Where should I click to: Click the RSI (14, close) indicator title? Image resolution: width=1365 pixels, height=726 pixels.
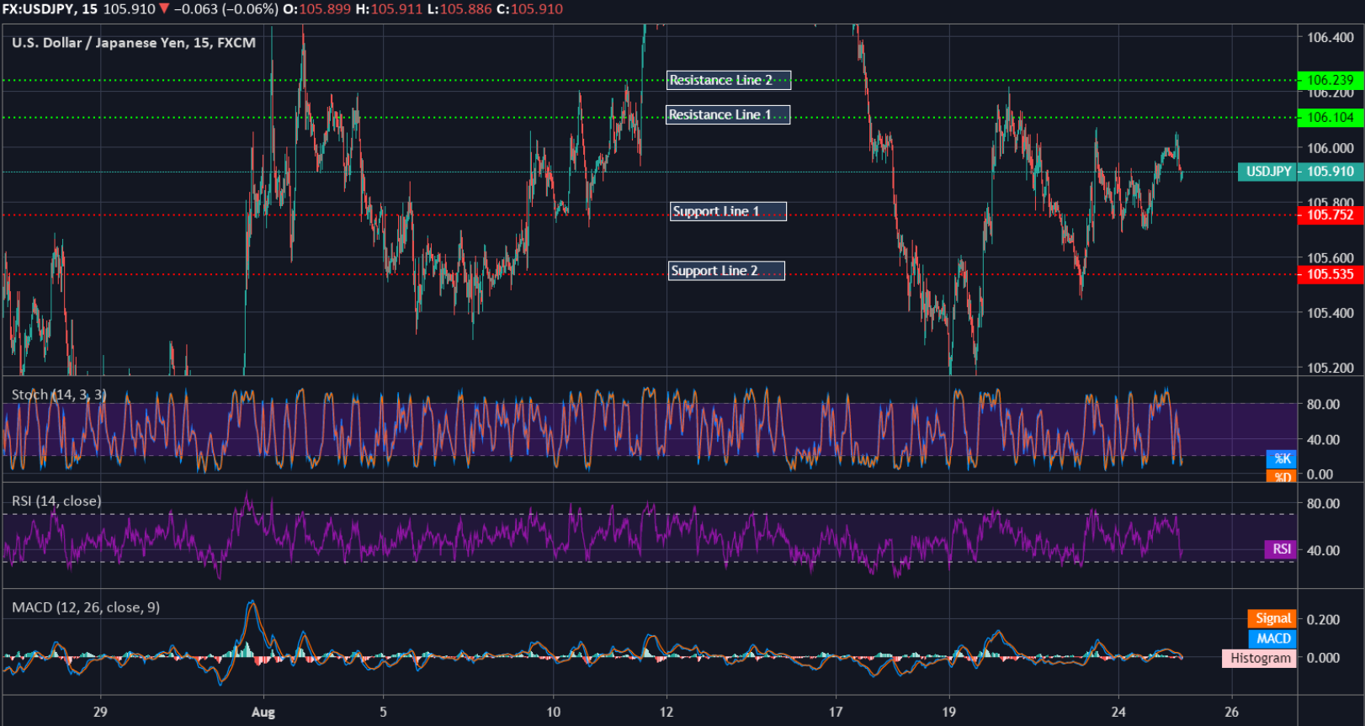tap(56, 501)
